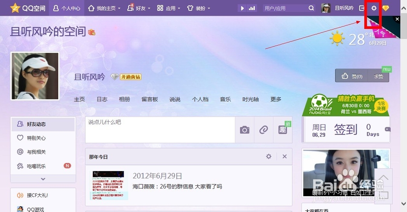Click the gray diamond icon beside nickname
This screenshot has width=407, height=212.
tap(114, 77)
